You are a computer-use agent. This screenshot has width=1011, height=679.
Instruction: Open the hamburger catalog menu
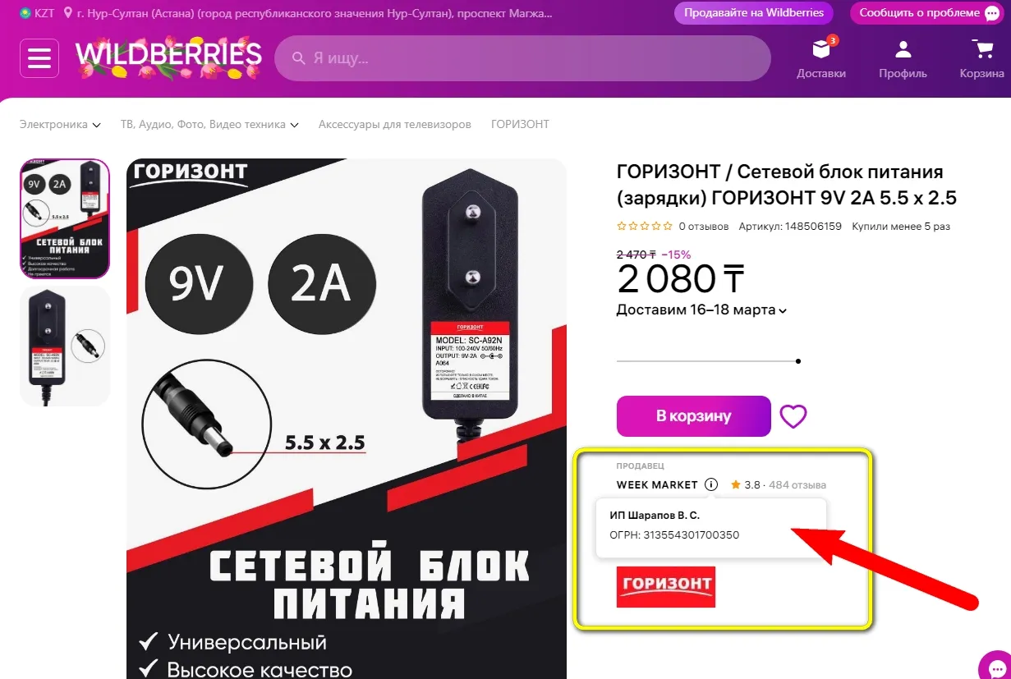pos(39,58)
